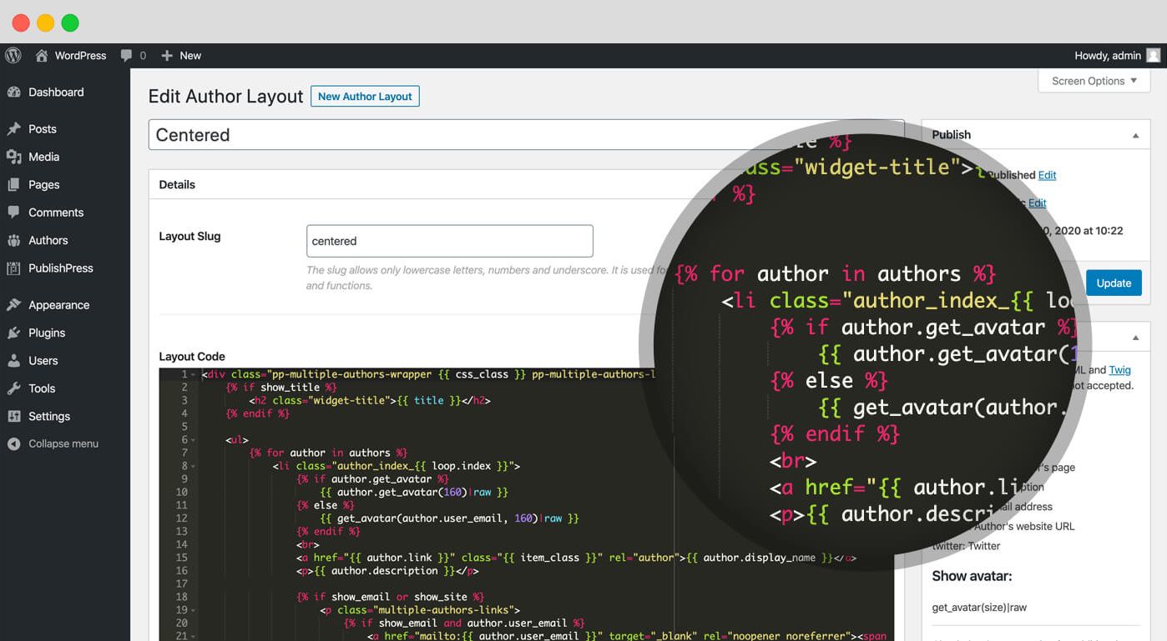The width and height of the screenshot is (1167, 641).
Task: Click the Update button
Action: pos(1114,283)
